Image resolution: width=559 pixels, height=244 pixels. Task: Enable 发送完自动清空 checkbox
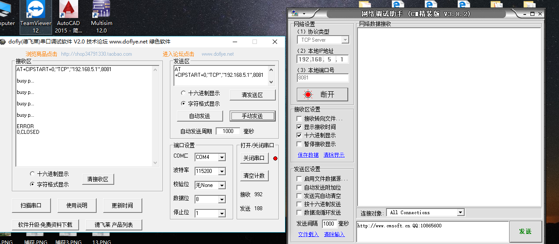(299, 196)
